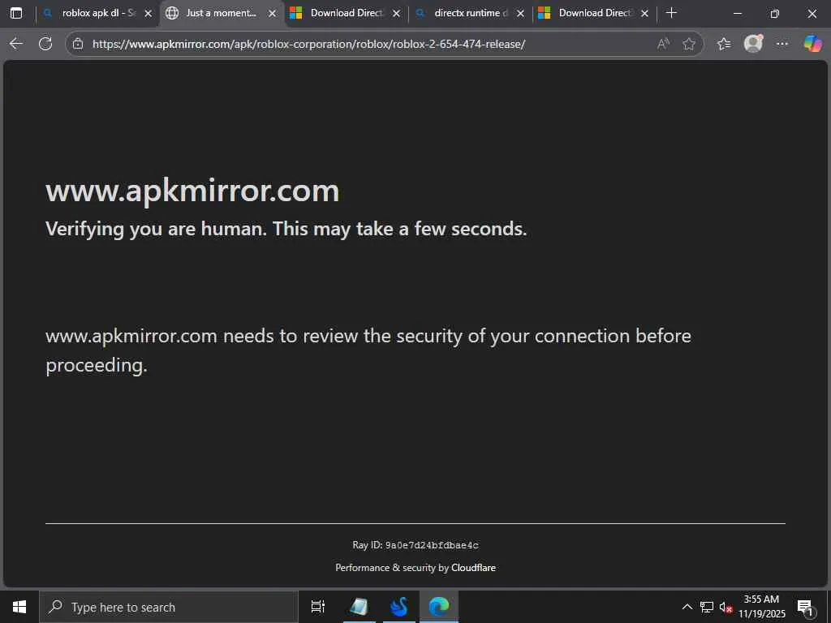The height and width of the screenshot is (623, 831).
Task: Switch to first 'Download Direct' tab
Action: (347, 13)
